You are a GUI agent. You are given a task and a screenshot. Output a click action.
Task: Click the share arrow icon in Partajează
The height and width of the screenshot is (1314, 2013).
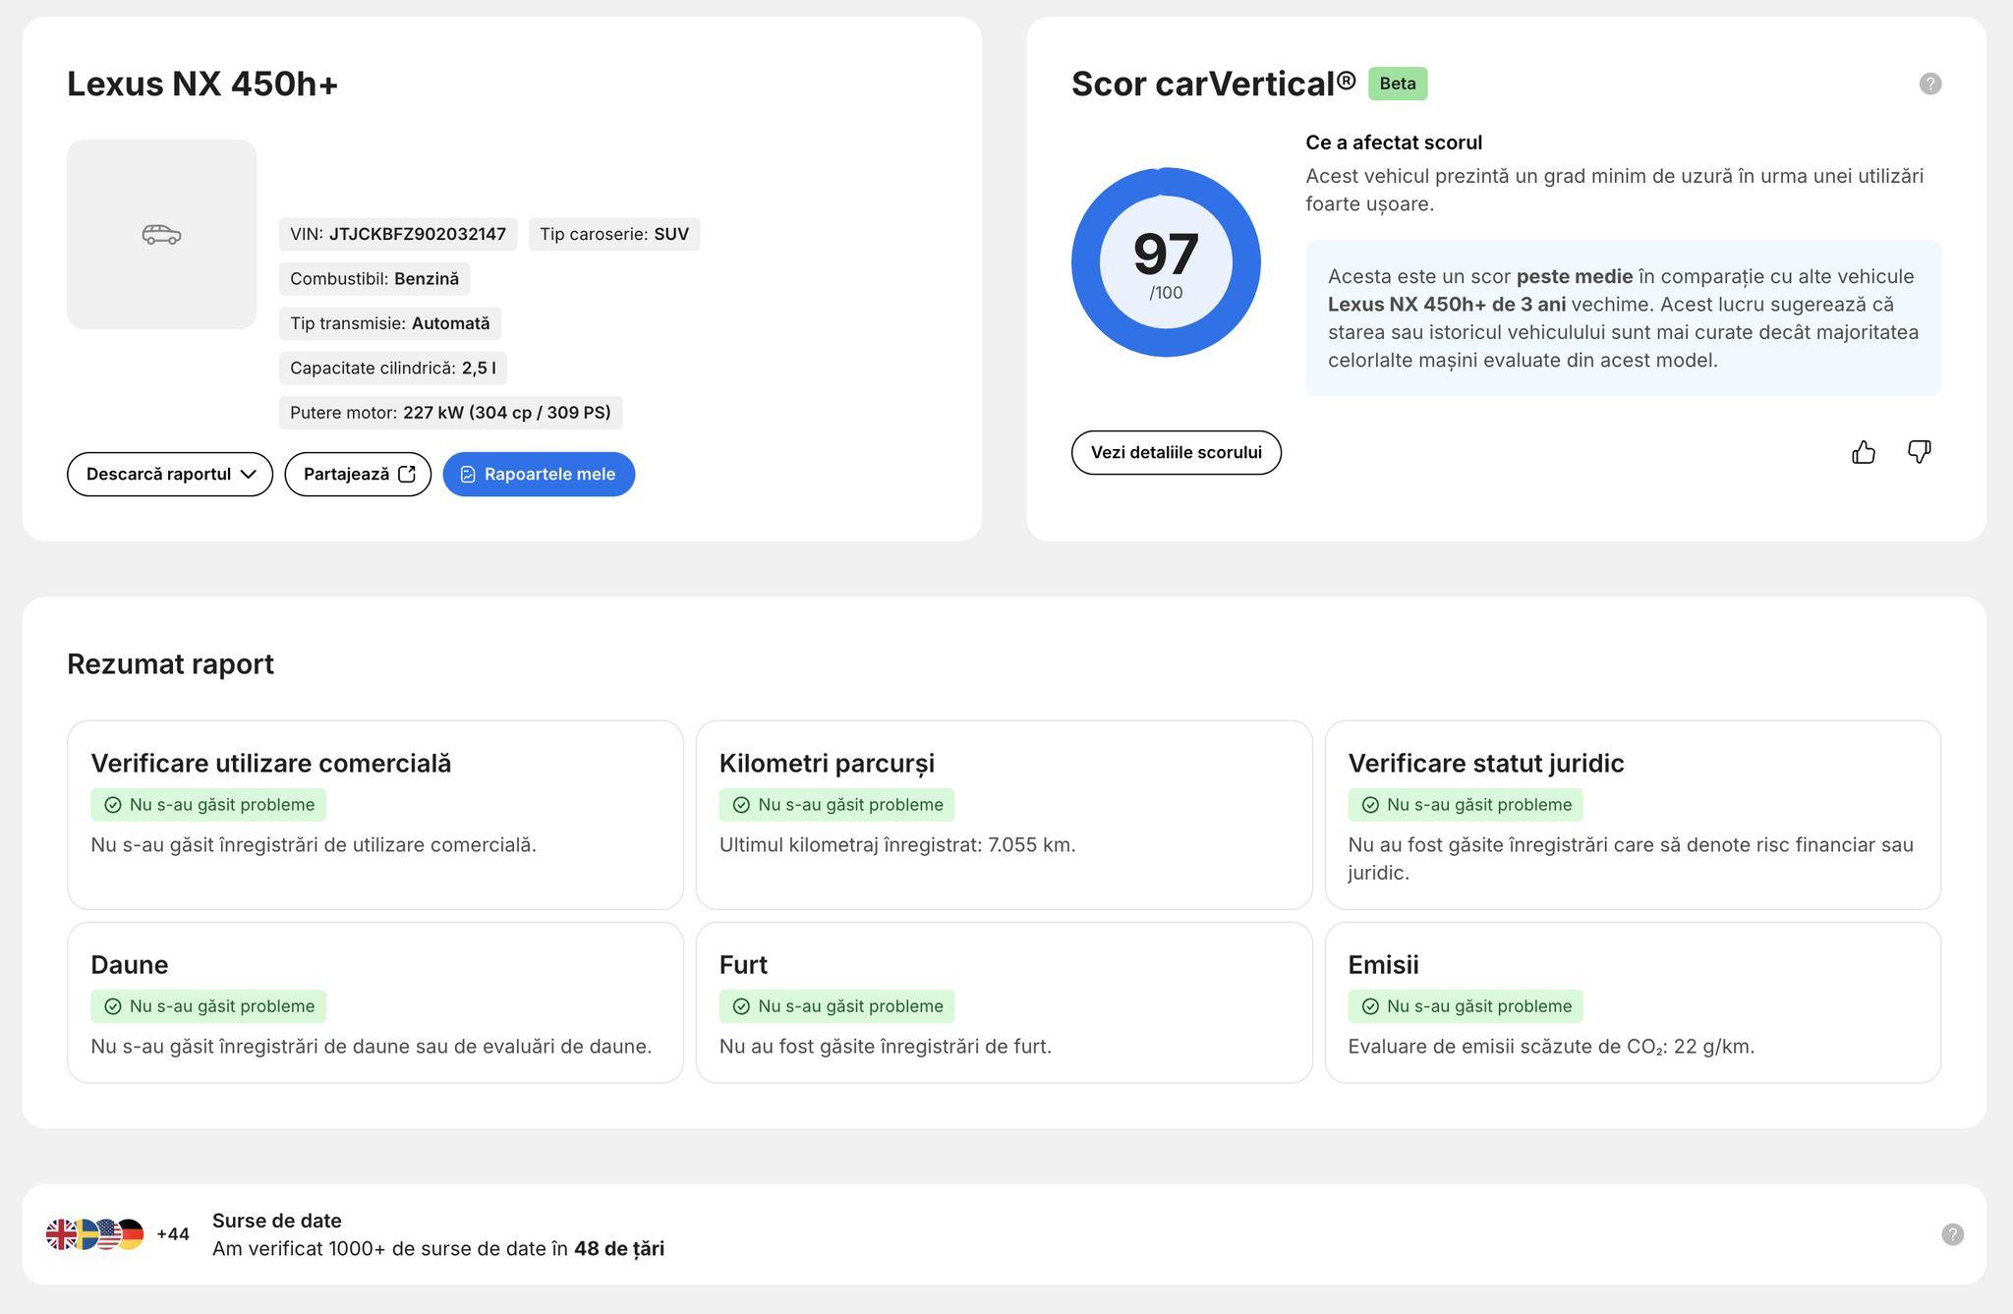tap(407, 474)
